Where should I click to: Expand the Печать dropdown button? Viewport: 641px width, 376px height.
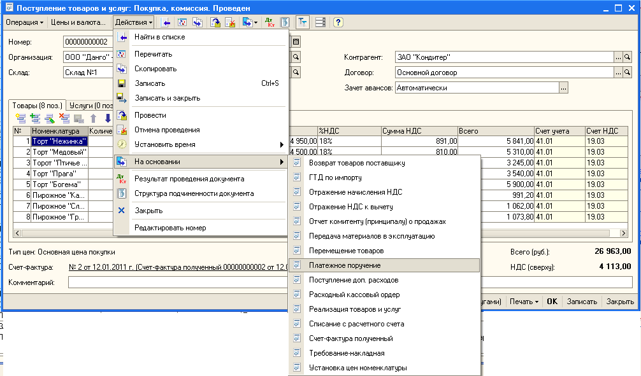pyautogui.click(x=524, y=302)
